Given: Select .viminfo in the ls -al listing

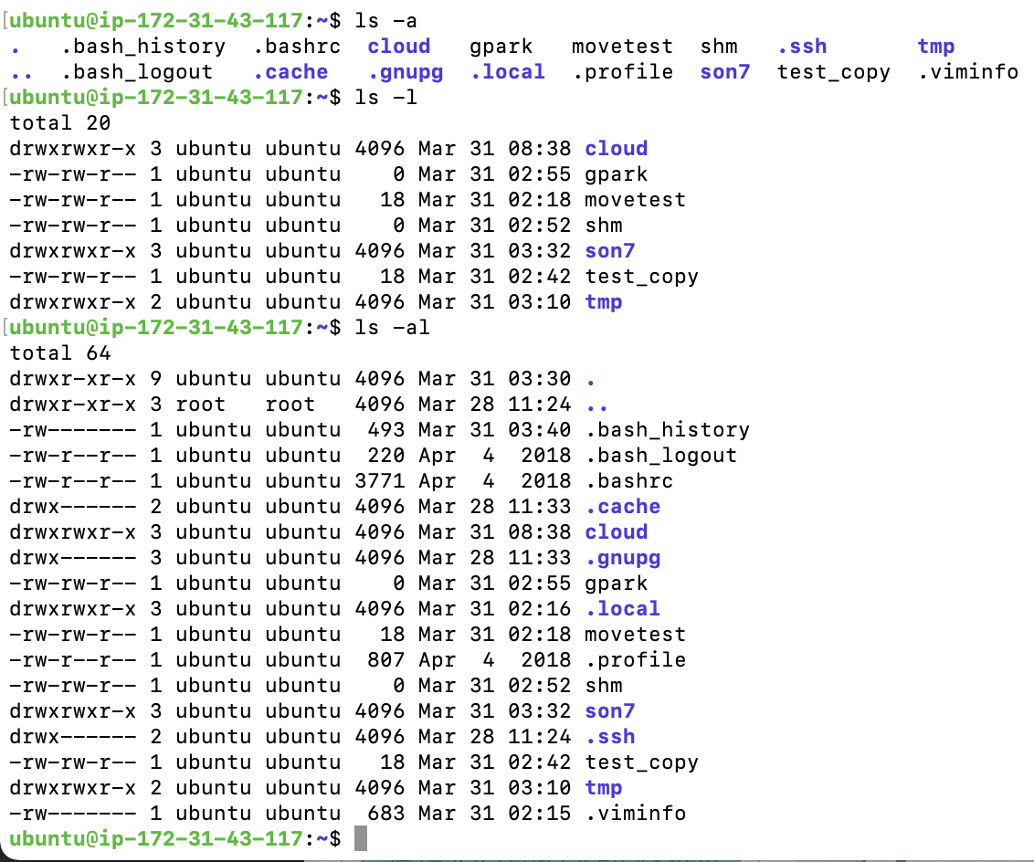Looking at the screenshot, I should [x=635, y=813].
